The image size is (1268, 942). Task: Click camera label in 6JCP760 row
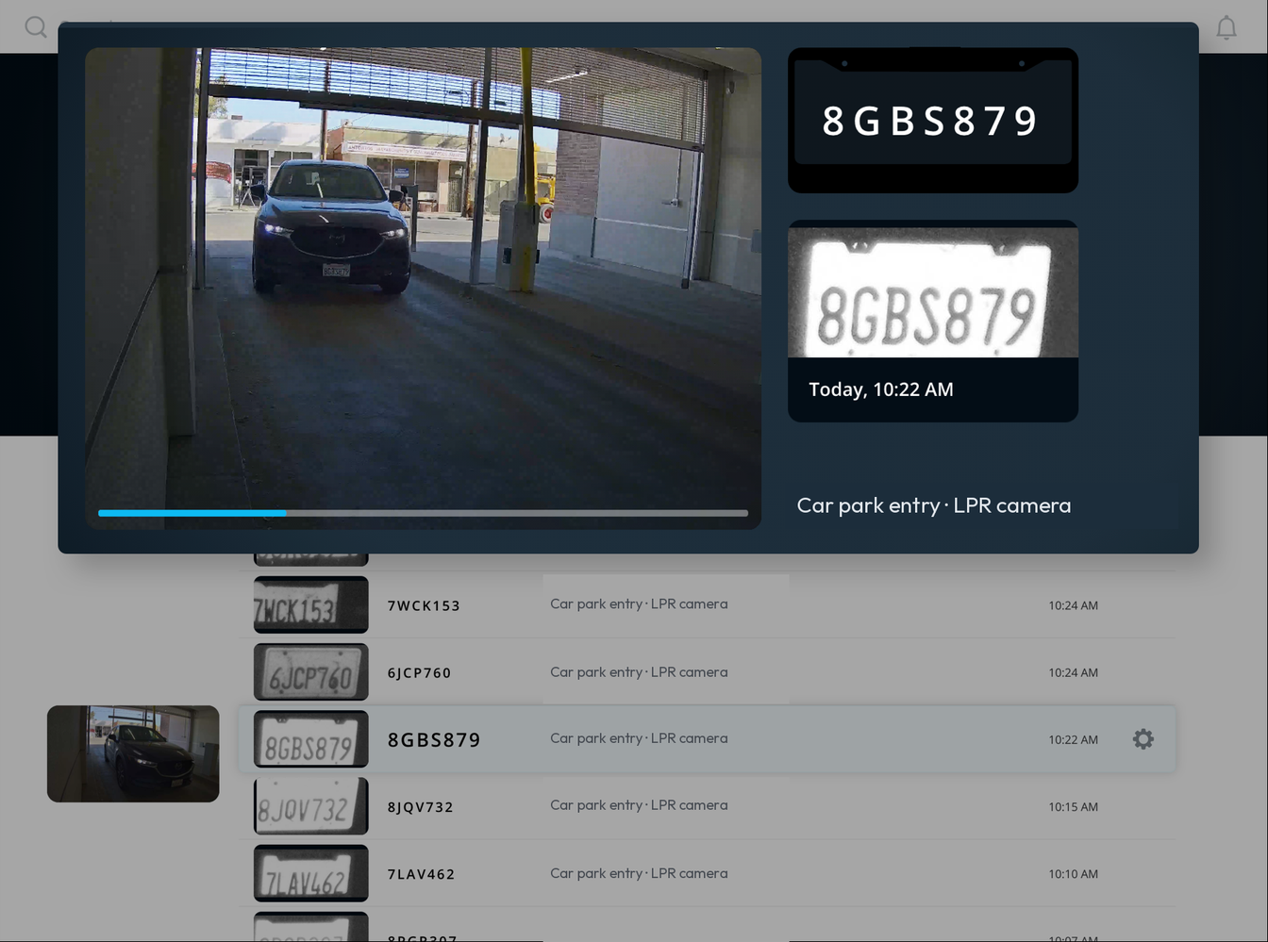[639, 672]
